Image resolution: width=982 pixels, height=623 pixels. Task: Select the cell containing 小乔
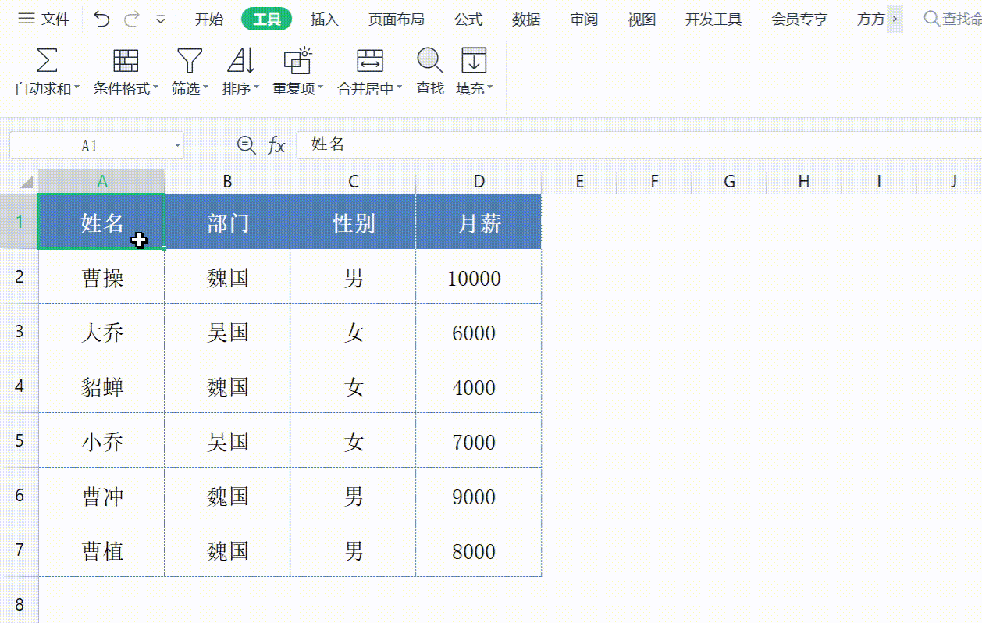(101, 441)
